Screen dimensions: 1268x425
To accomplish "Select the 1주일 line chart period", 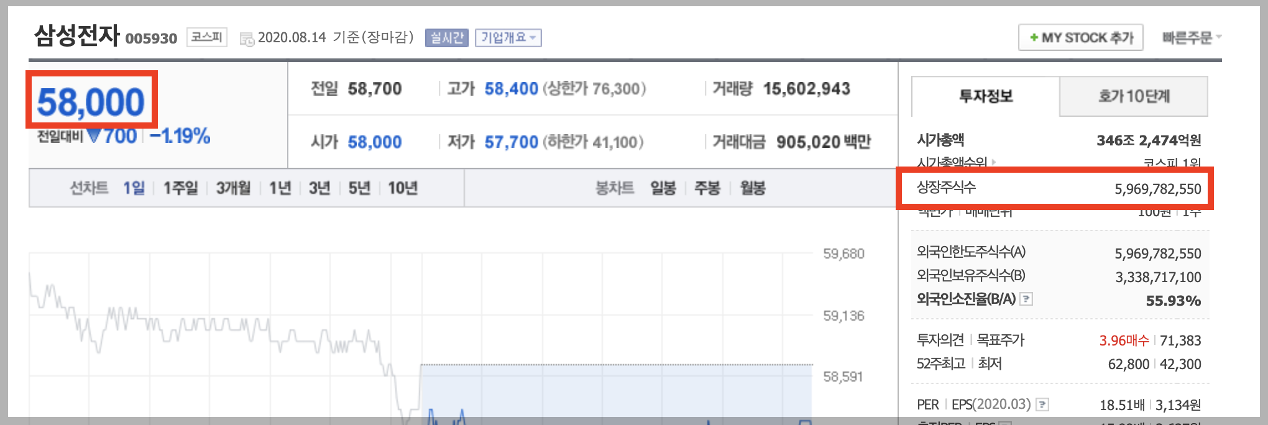I will coord(180,188).
